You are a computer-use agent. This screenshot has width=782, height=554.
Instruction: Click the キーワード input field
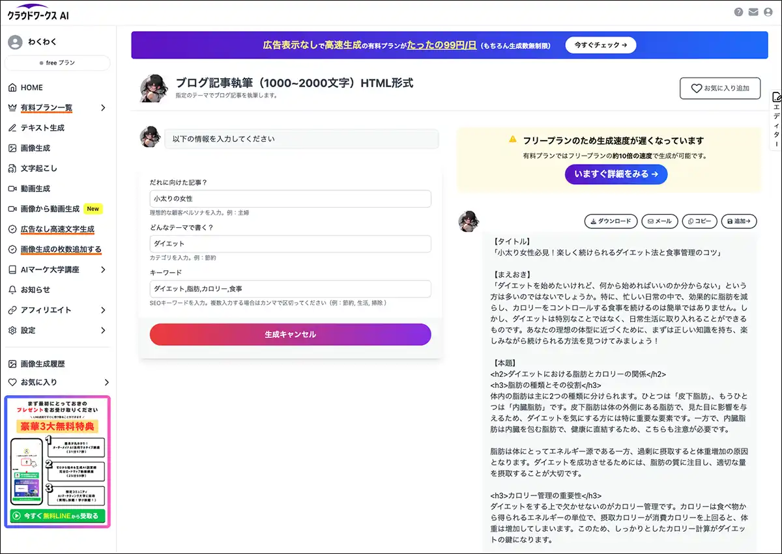(x=291, y=288)
